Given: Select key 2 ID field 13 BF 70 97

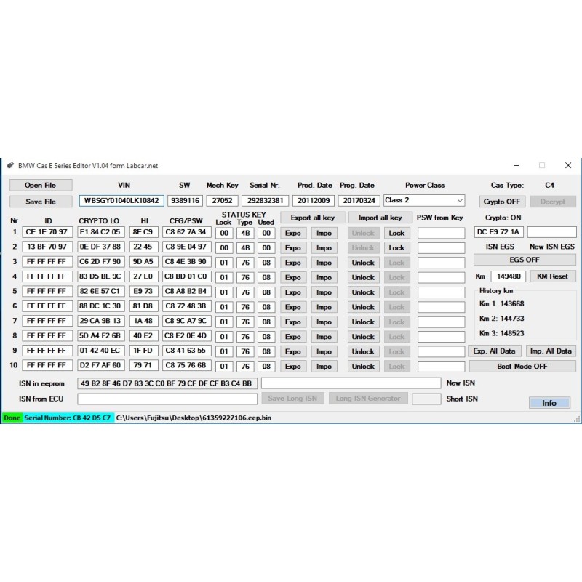Looking at the screenshot, I should point(47,247).
